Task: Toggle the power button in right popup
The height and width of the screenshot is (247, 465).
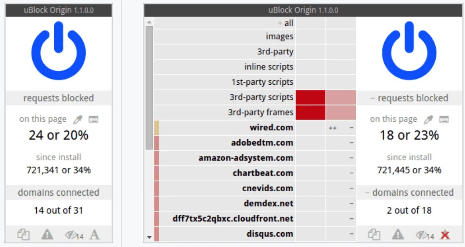Action: tap(409, 51)
